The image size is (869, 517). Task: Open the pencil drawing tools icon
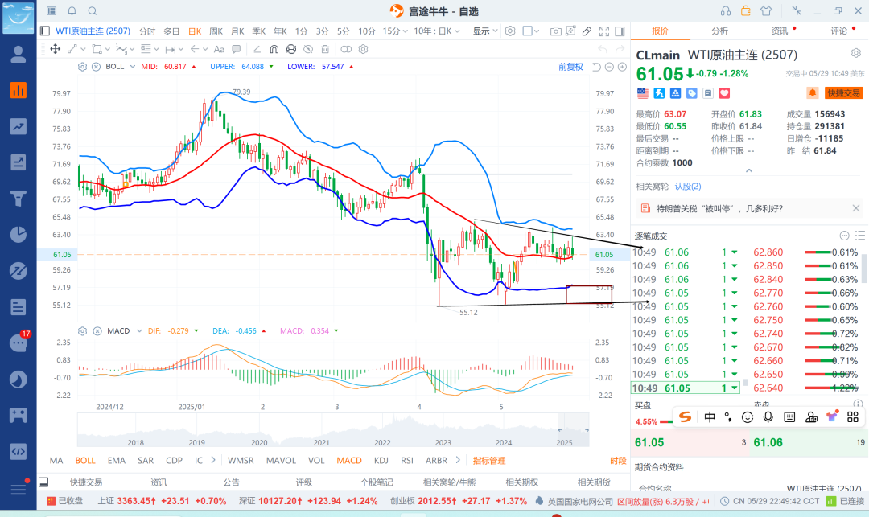[587, 31]
